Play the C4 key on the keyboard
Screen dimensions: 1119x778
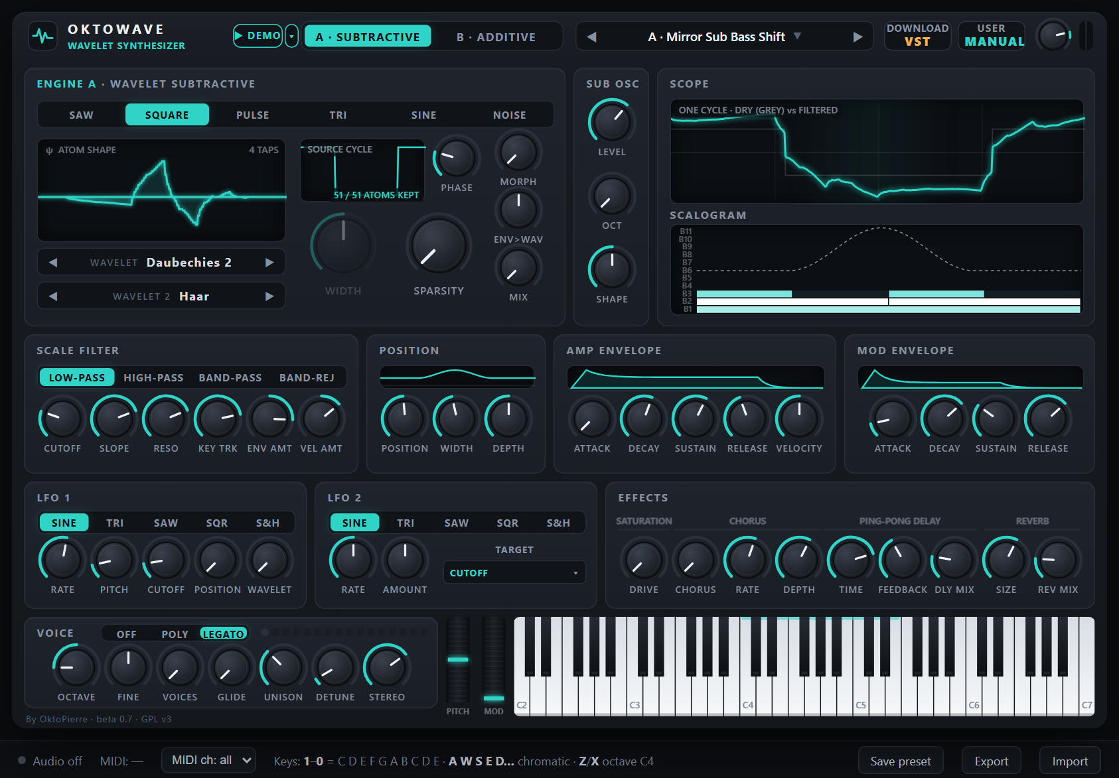pyautogui.click(x=749, y=696)
